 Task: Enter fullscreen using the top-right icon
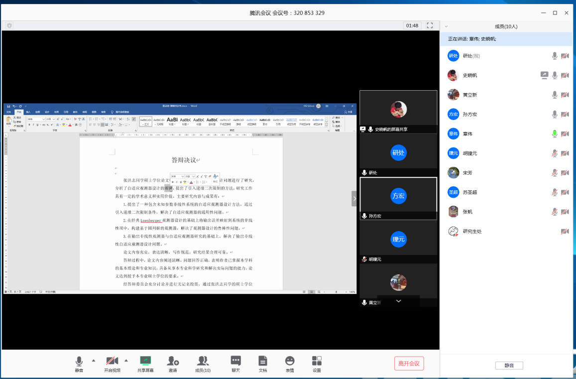click(x=430, y=25)
